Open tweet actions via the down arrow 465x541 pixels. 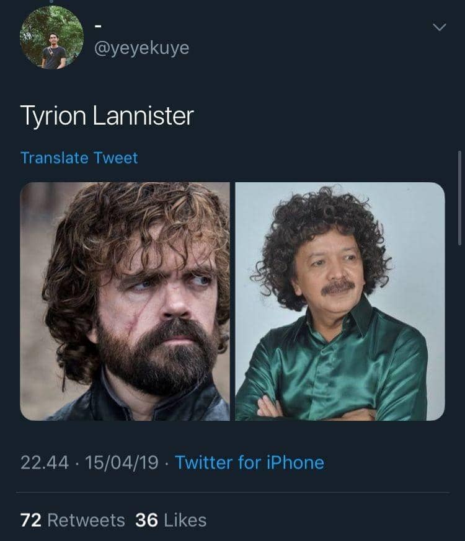point(440,26)
